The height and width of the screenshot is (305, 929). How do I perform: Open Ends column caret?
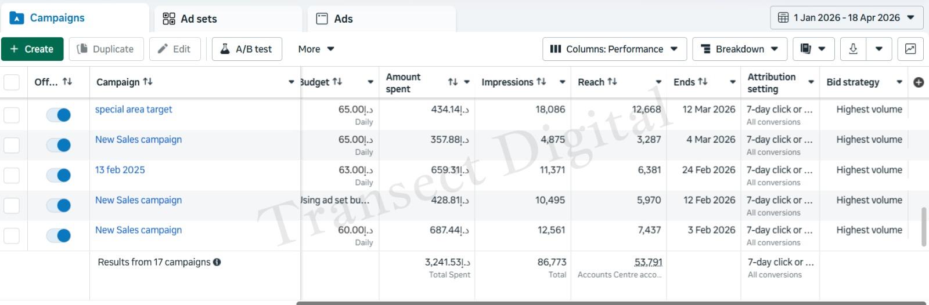pos(733,82)
